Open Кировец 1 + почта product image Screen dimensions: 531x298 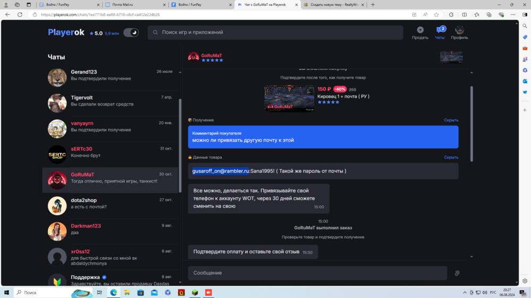pyautogui.click(x=289, y=99)
